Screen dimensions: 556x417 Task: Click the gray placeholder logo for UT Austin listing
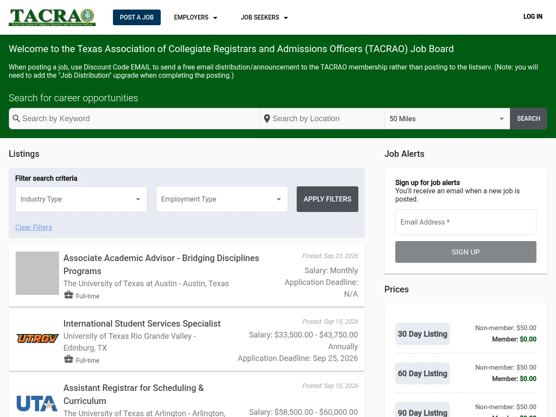(37, 273)
